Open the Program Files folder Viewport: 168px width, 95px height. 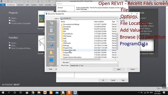coord(68,48)
